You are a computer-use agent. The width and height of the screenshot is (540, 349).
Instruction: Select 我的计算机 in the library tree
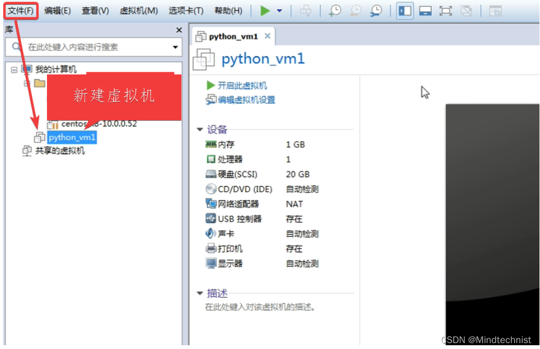point(56,69)
